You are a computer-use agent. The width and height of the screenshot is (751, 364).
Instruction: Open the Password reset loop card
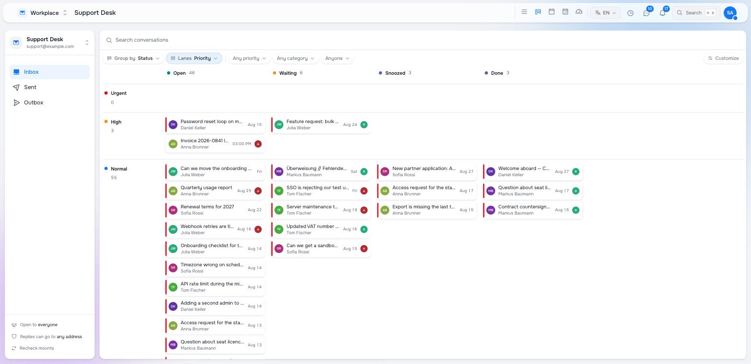pyautogui.click(x=215, y=125)
